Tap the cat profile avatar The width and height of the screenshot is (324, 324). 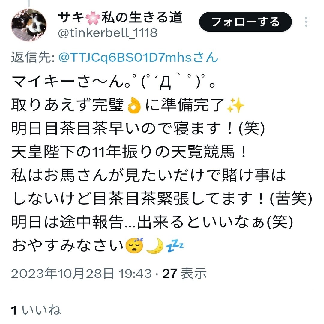coord(29,25)
